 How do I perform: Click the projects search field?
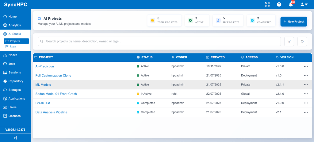(159, 41)
